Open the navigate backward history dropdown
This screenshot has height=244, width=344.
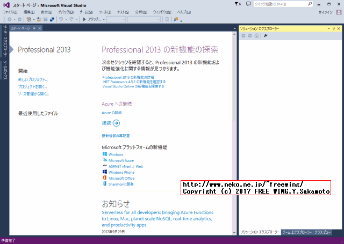15,19
